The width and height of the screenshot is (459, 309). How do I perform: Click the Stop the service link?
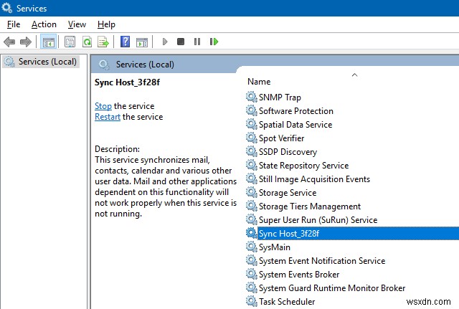pos(103,106)
